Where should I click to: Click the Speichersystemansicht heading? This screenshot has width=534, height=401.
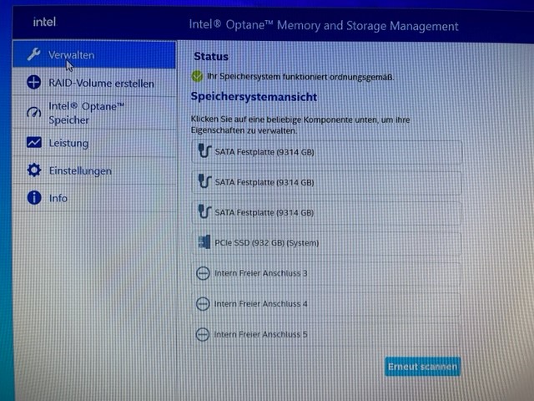[254, 97]
